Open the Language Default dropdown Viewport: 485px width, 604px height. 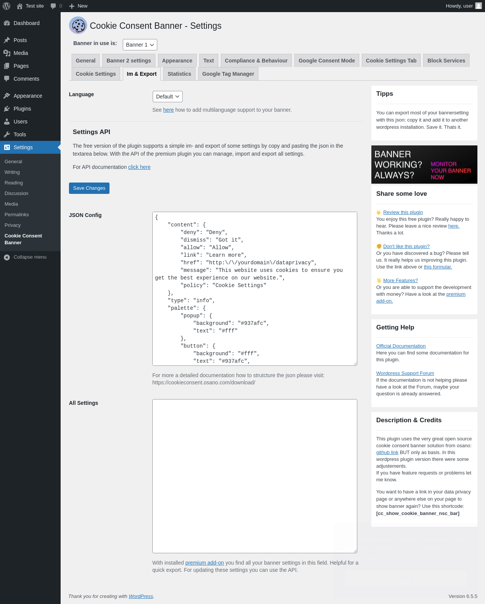point(167,97)
